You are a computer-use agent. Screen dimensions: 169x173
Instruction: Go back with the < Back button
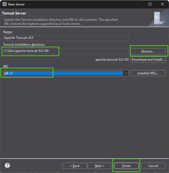click(x=75, y=166)
